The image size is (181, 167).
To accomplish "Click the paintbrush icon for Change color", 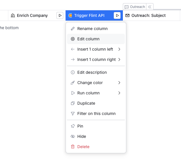I will (x=73, y=83).
